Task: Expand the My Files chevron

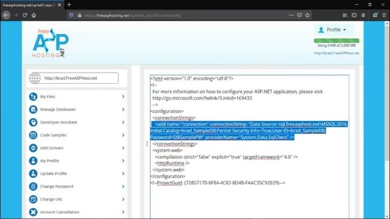Action: click(123, 97)
